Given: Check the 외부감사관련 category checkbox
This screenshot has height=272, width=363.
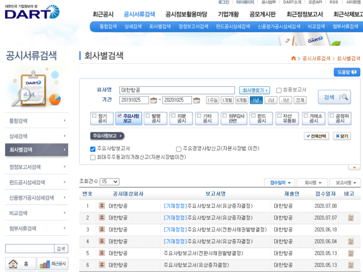Looking at the screenshot, I should [225, 116].
